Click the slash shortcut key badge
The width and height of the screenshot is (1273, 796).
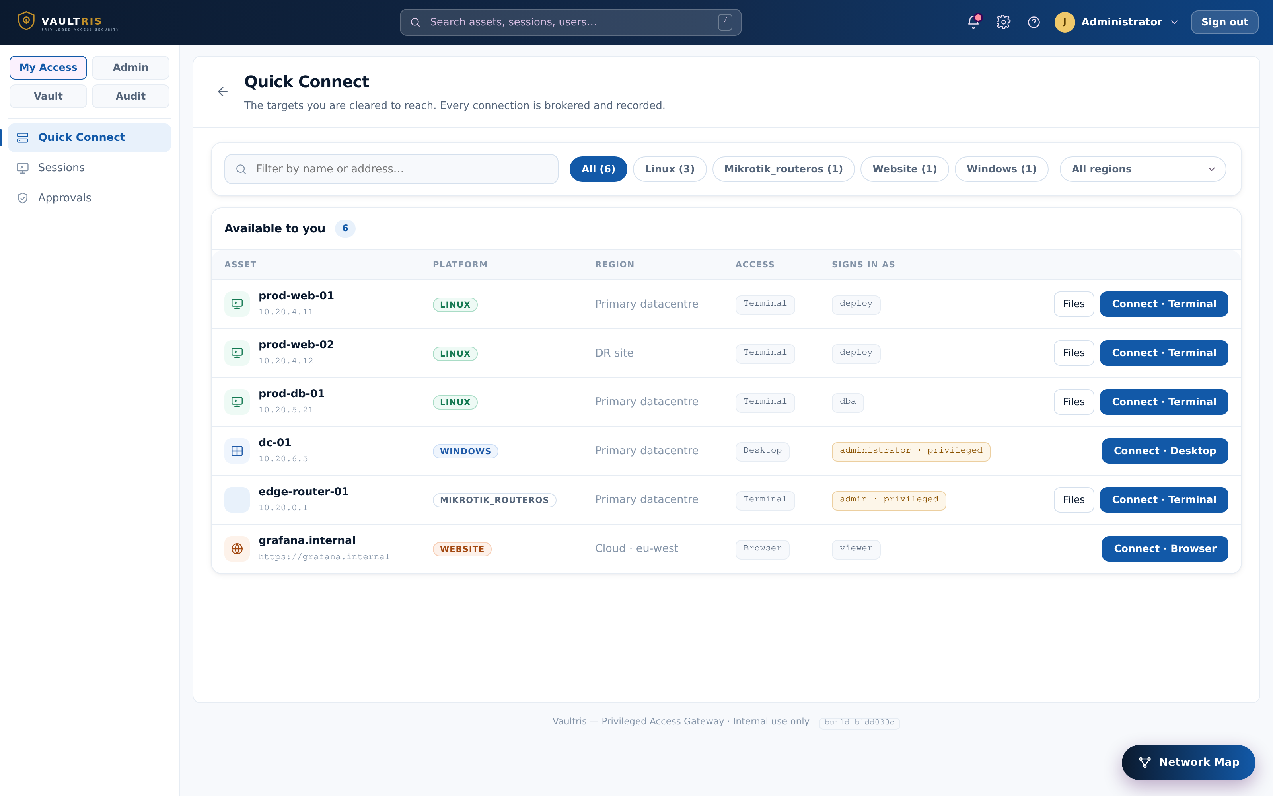(725, 22)
